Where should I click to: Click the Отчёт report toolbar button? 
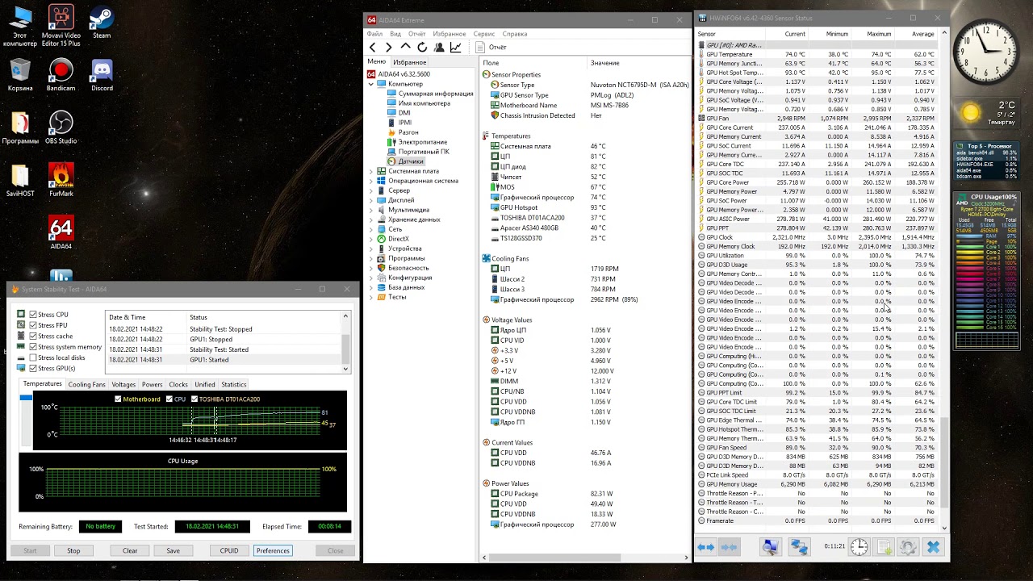pyautogui.click(x=490, y=48)
